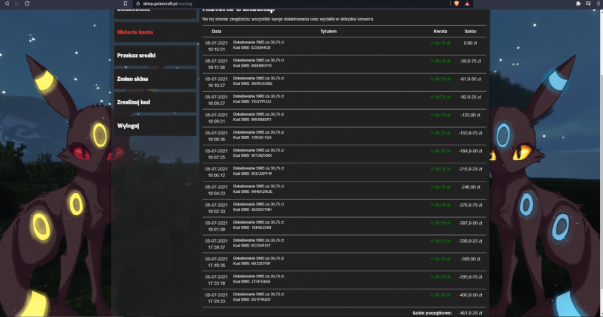Select the 18:04:23 transaction timestamp

click(216, 193)
